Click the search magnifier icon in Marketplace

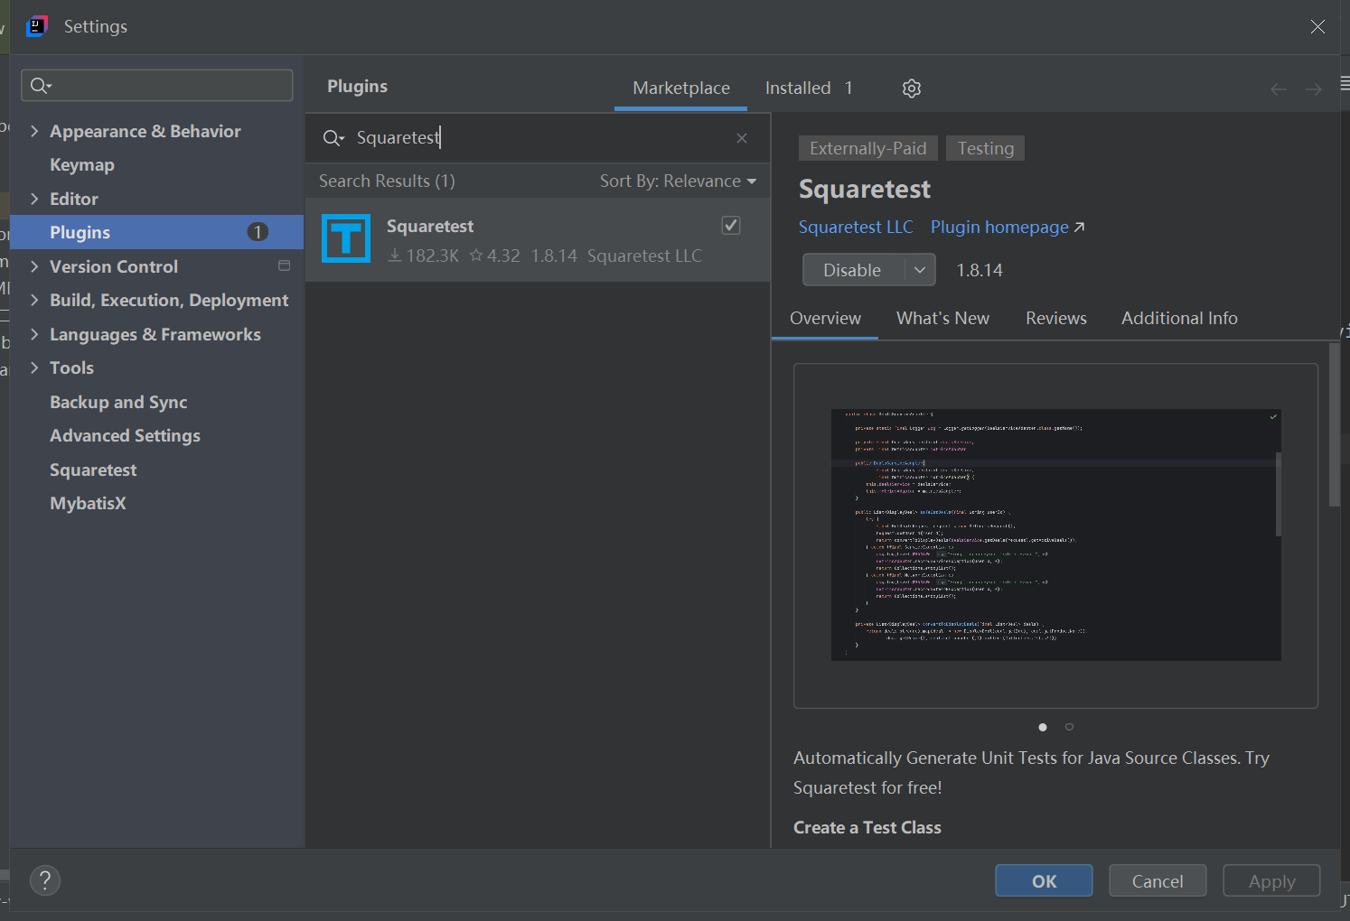pos(333,138)
